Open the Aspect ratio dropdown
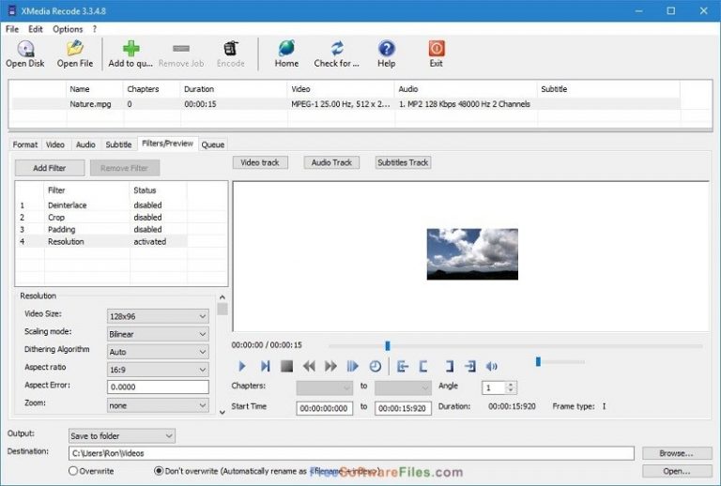Screen dimensions: 721x486 point(158,370)
